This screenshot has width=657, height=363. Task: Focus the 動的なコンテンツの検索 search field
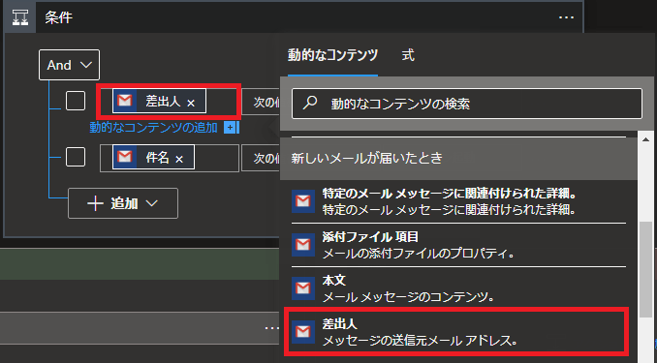pos(467,104)
